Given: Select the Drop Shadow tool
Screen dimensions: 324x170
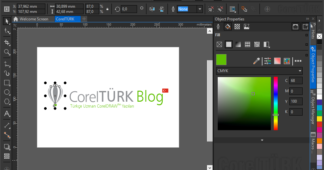Looking at the screenshot, I should [x=7, y=147].
